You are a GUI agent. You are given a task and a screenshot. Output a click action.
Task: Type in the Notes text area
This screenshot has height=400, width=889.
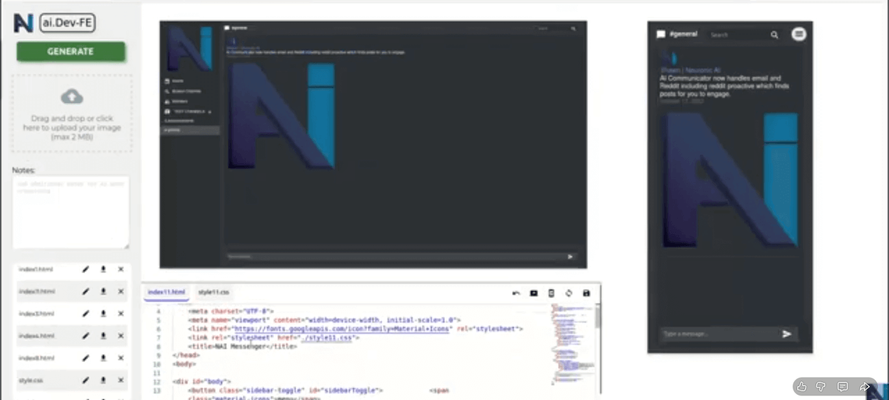(x=71, y=212)
